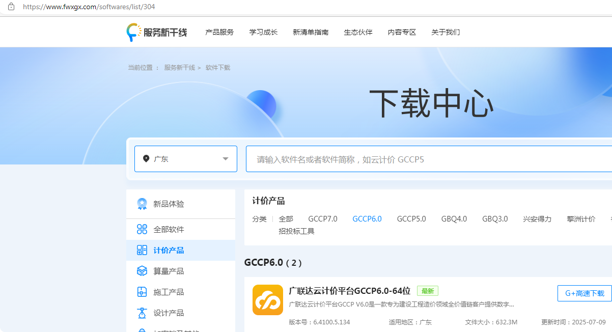This screenshot has height=332, width=612.
Task: Click the G+高速下载 download button
Action: [584, 293]
